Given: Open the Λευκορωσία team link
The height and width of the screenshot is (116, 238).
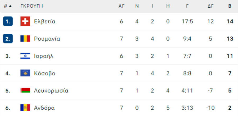Looking at the screenshot, I should tap(51, 91).
